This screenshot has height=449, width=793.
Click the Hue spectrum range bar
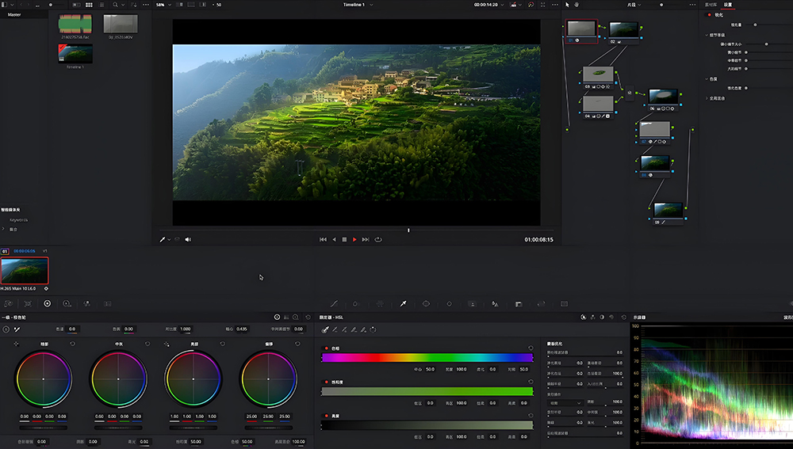click(427, 358)
